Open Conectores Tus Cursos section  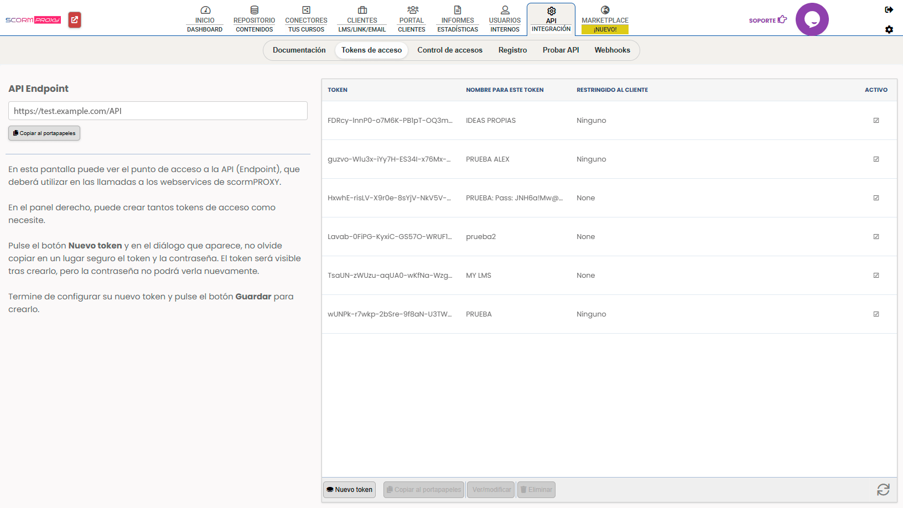(306, 19)
